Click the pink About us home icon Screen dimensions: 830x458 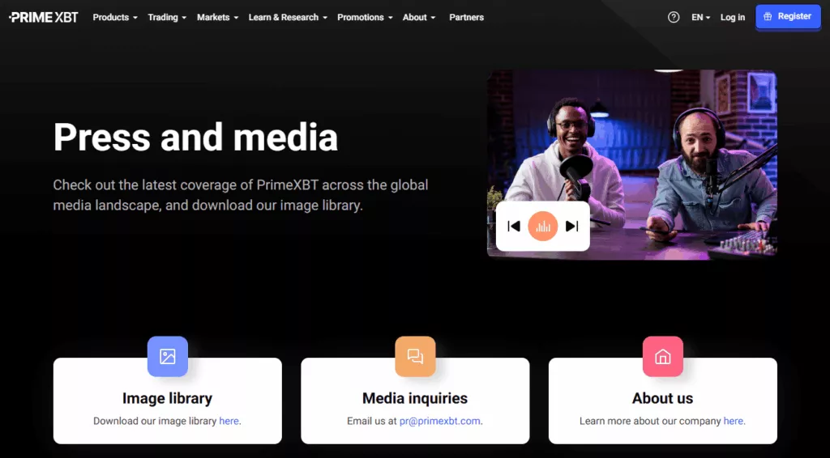coord(663,356)
